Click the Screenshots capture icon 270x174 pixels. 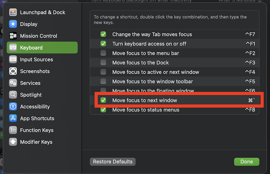13,71
